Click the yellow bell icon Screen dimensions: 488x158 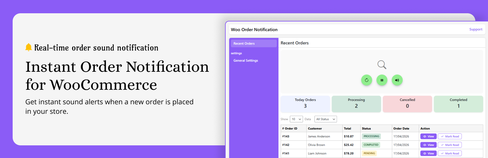pyautogui.click(x=28, y=47)
